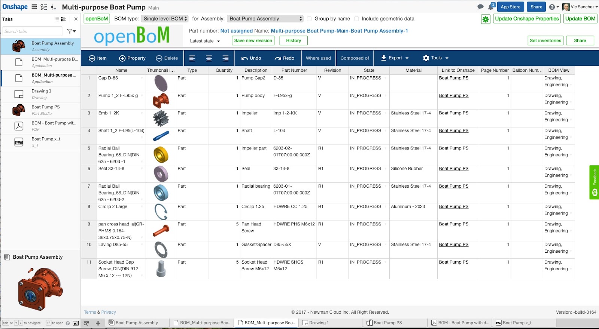Open the versions and history graph icon
This screenshot has width=599, height=329.
click(x=44, y=7)
